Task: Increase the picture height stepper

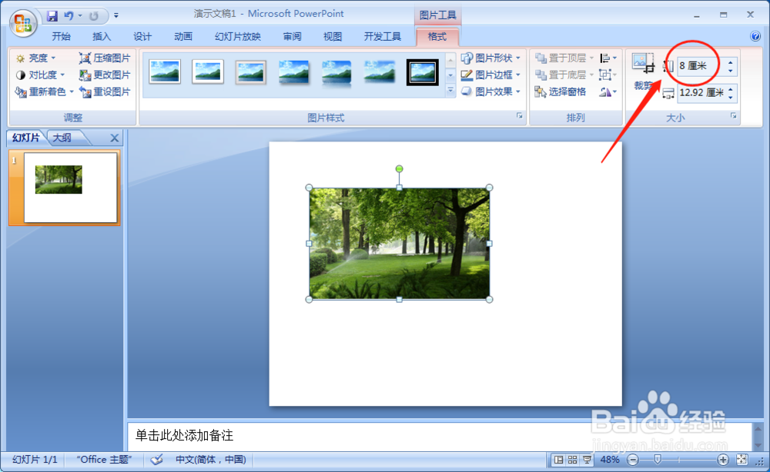Action: (731, 61)
